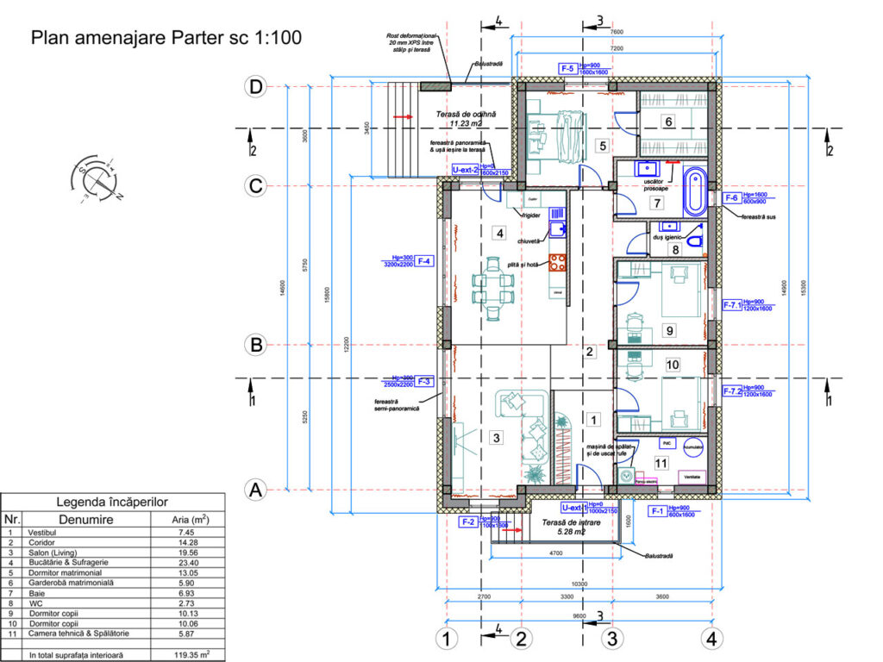This screenshot has width=883, height=662.
Task: Click the Terasă de intrare 5.28 m2 label
Action: point(571,527)
